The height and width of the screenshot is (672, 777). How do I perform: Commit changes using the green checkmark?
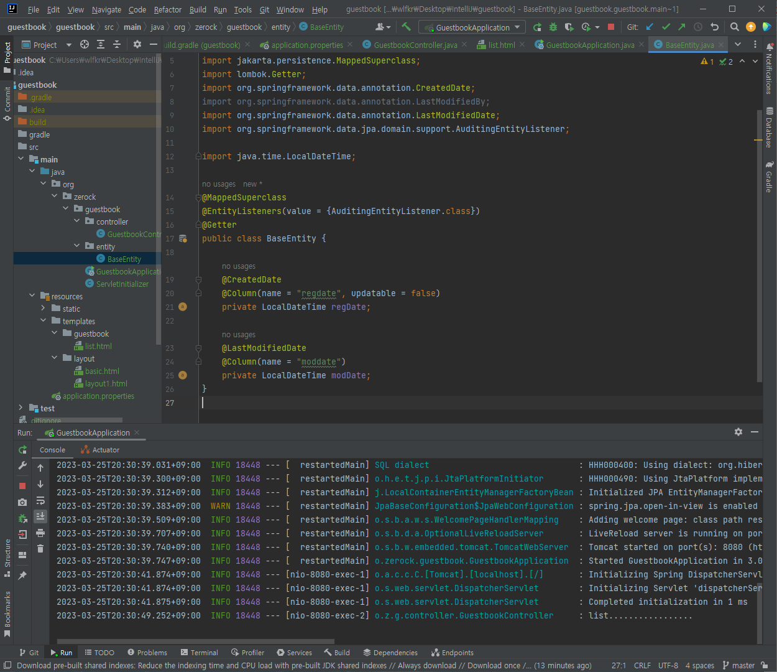point(666,27)
